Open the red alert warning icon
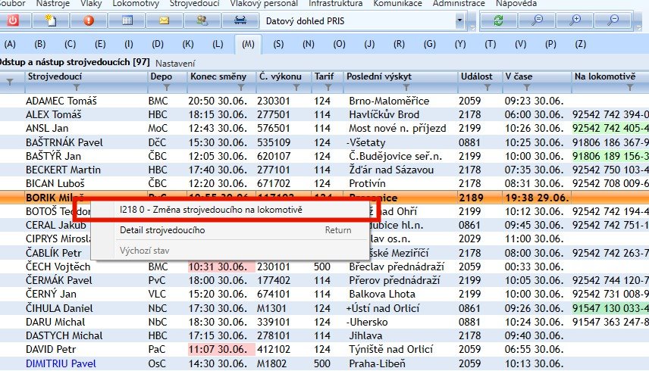 pos(89,20)
